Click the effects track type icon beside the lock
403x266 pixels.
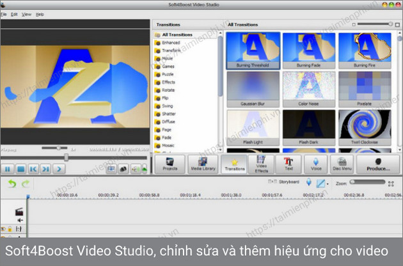pos(19,229)
